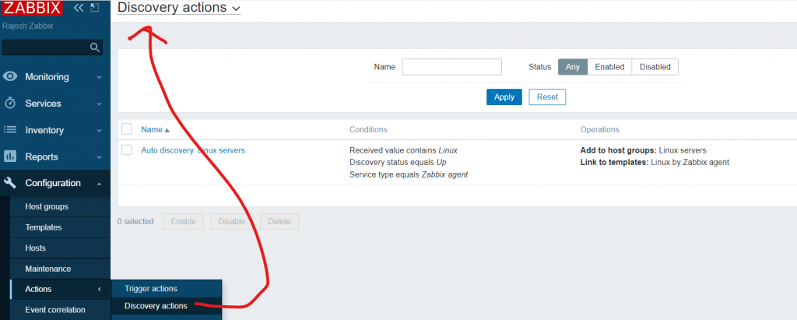Set Status filter to Disabled
This screenshot has height=320, width=797.
tap(655, 67)
